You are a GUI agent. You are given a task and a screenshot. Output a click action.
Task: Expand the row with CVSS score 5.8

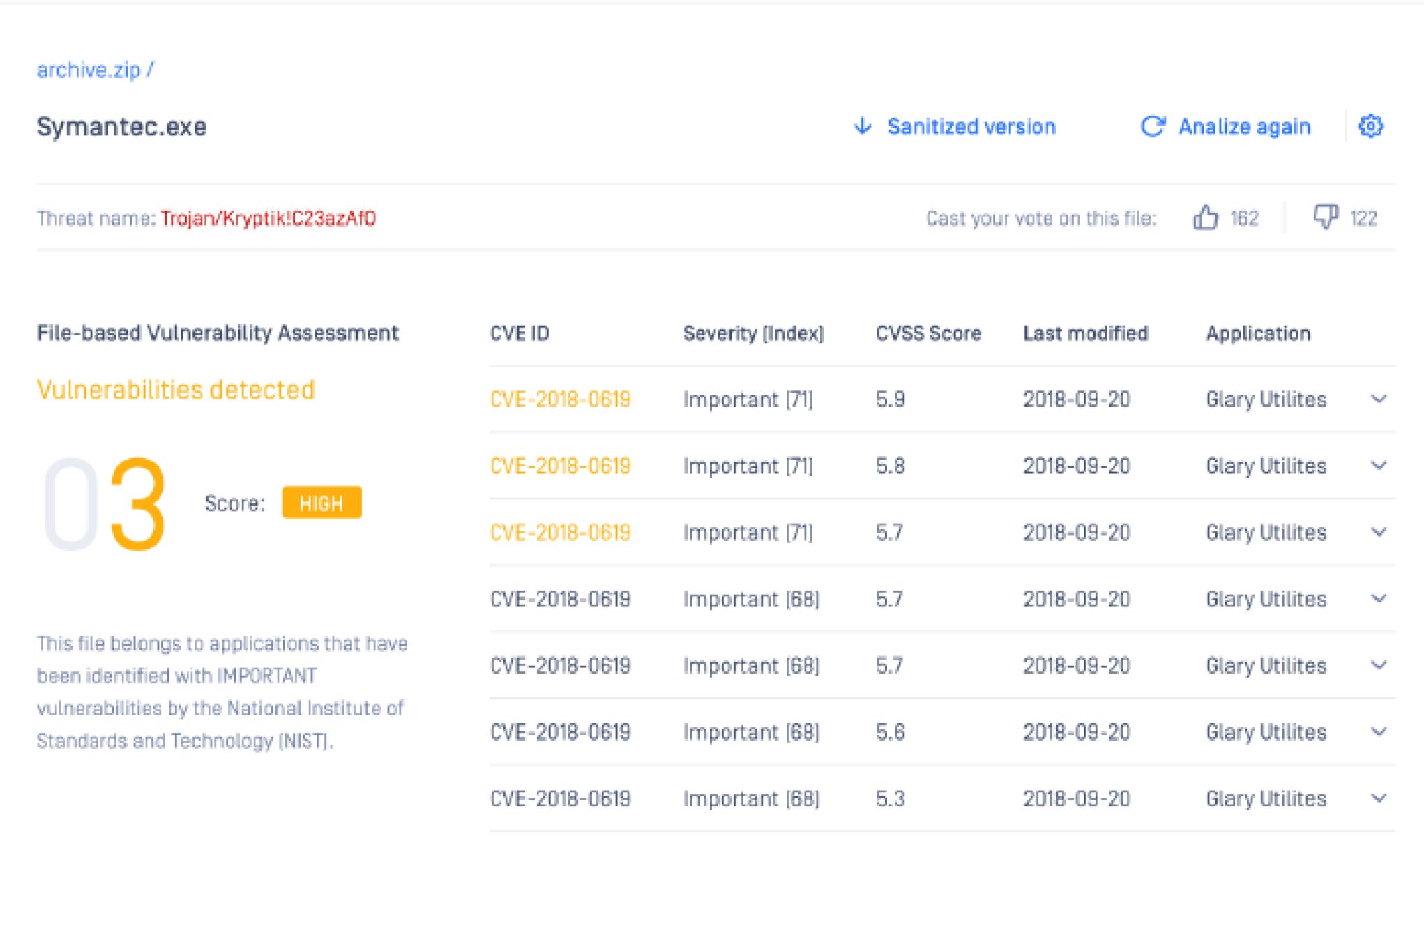coord(1379,465)
